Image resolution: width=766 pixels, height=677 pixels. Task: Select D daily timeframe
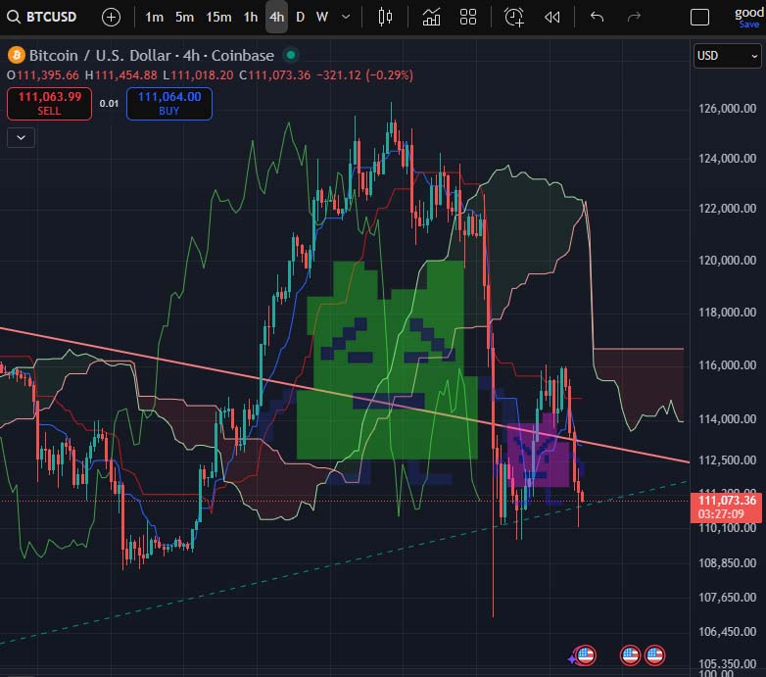pyautogui.click(x=300, y=18)
